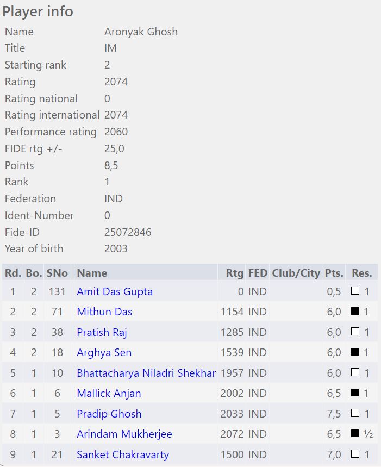Image resolution: width=381 pixels, height=467 pixels.
Task: Click white piece icon in round 5
Action: click(355, 373)
